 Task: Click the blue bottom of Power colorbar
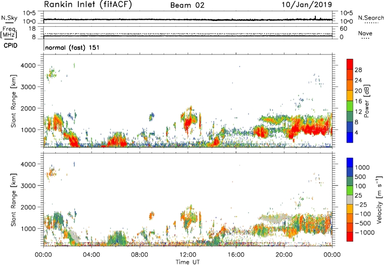[350, 137]
